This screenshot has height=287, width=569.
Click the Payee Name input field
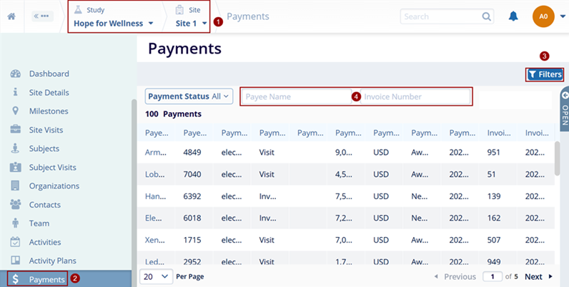click(297, 96)
